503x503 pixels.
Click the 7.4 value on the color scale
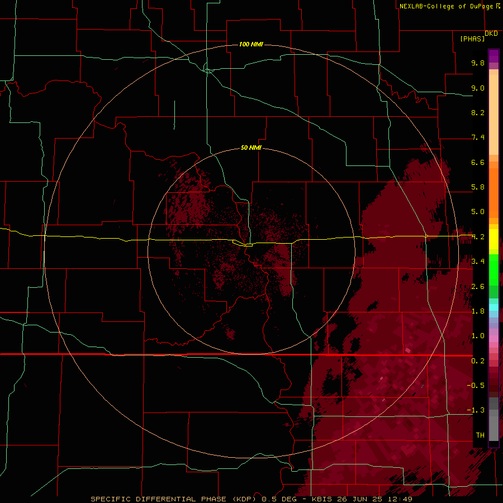(478, 137)
